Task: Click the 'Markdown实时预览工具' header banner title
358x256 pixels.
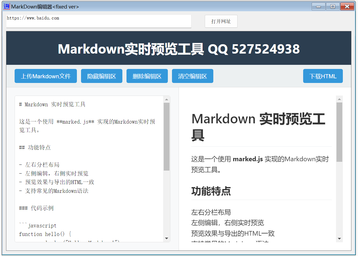Action: (x=179, y=49)
